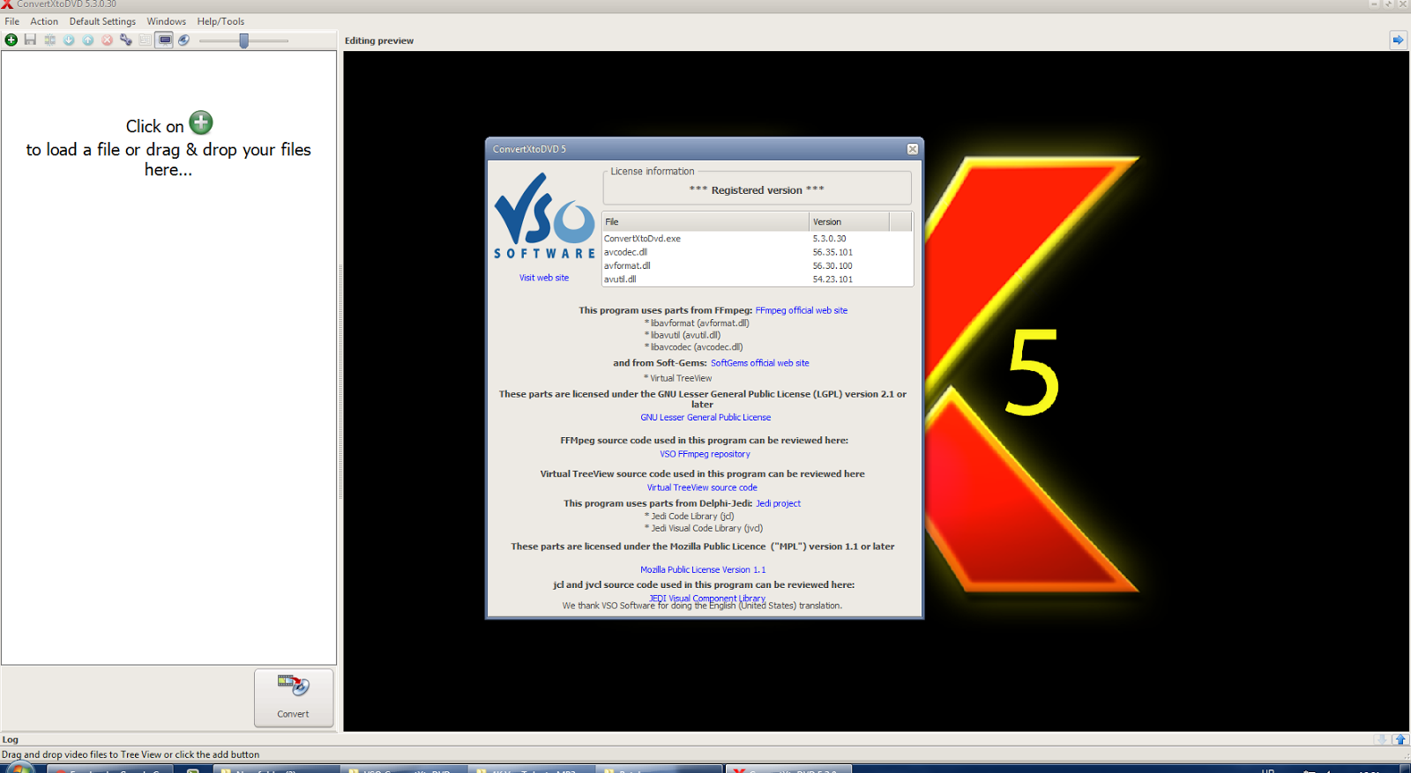Select the avformat.dll row

pyautogui.click(x=758, y=266)
